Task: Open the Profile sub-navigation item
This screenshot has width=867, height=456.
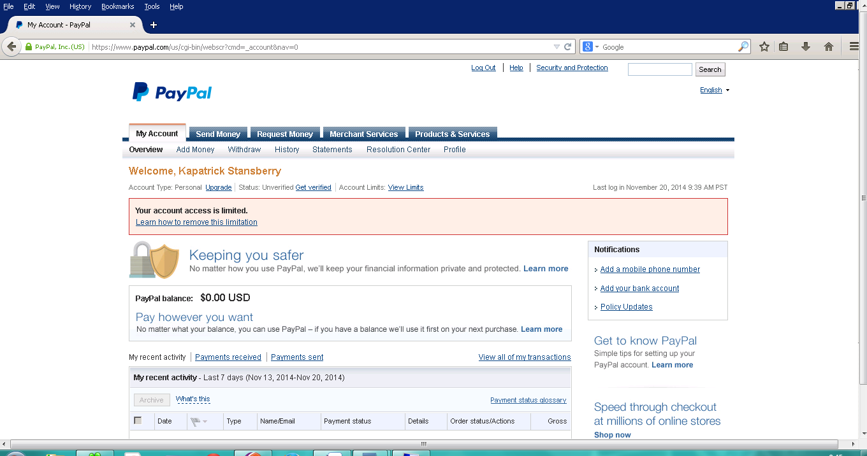Action: click(455, 150)
